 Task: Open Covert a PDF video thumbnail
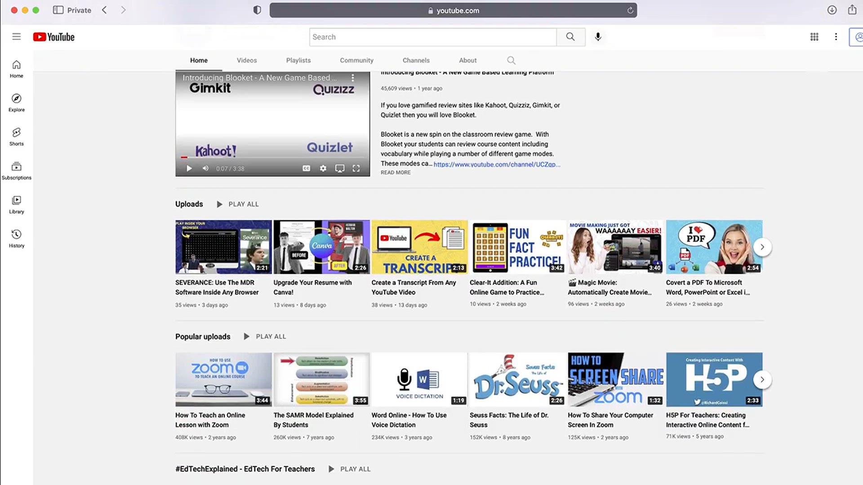pos(714,247)
